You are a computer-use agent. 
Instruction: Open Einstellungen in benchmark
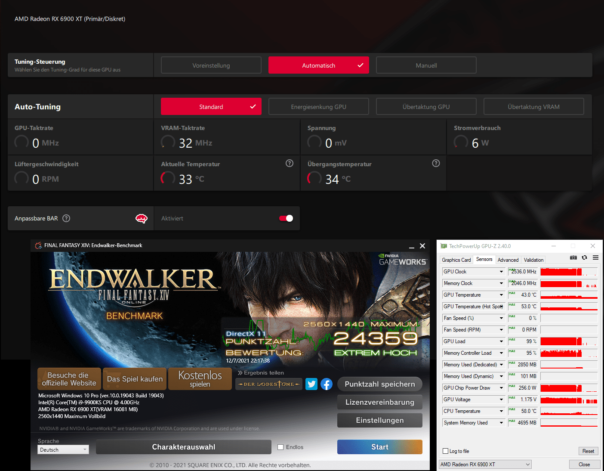tap(380, 420)
